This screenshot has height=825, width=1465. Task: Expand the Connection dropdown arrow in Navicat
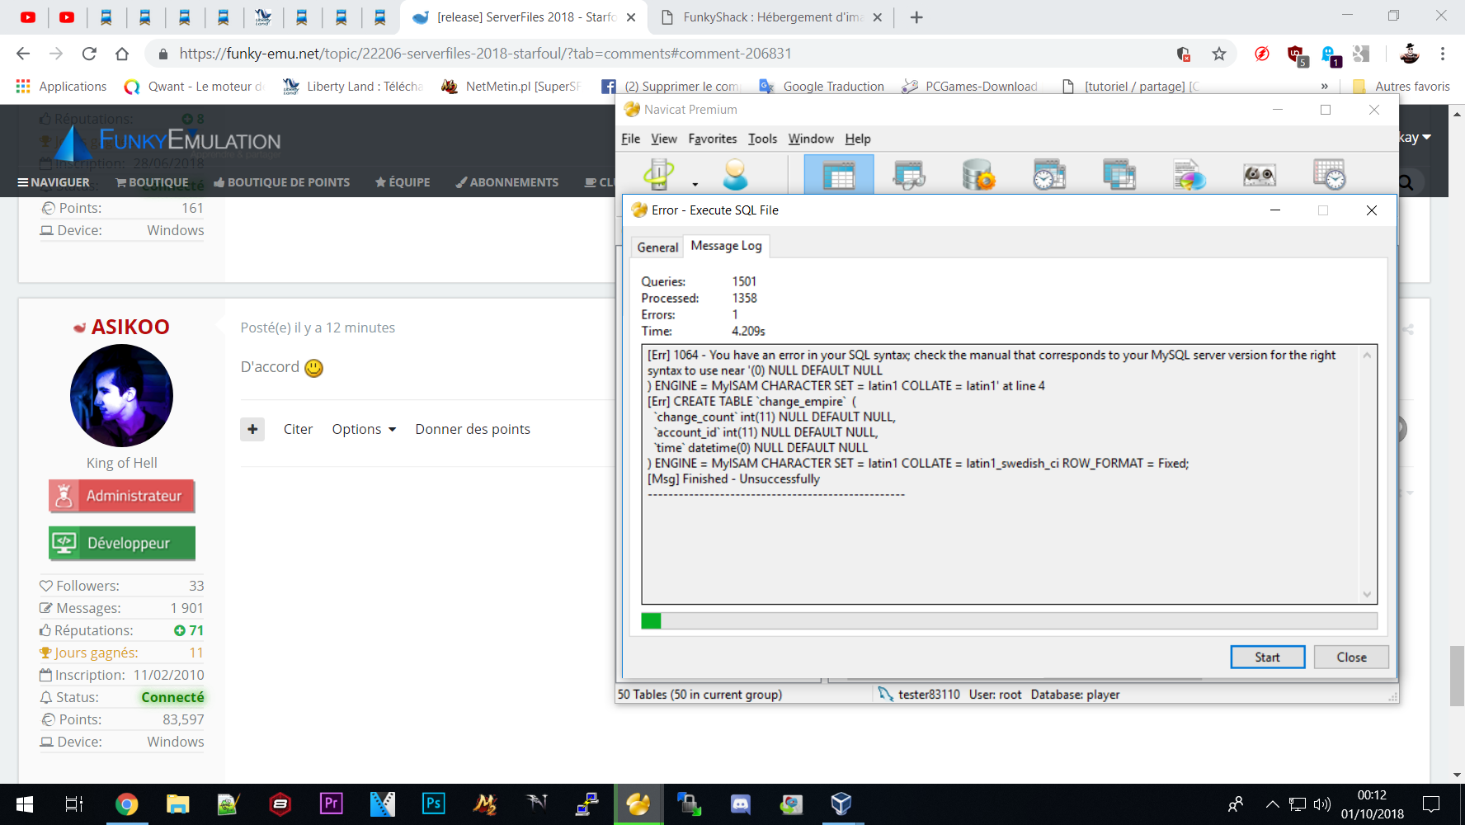click(695, 184)
